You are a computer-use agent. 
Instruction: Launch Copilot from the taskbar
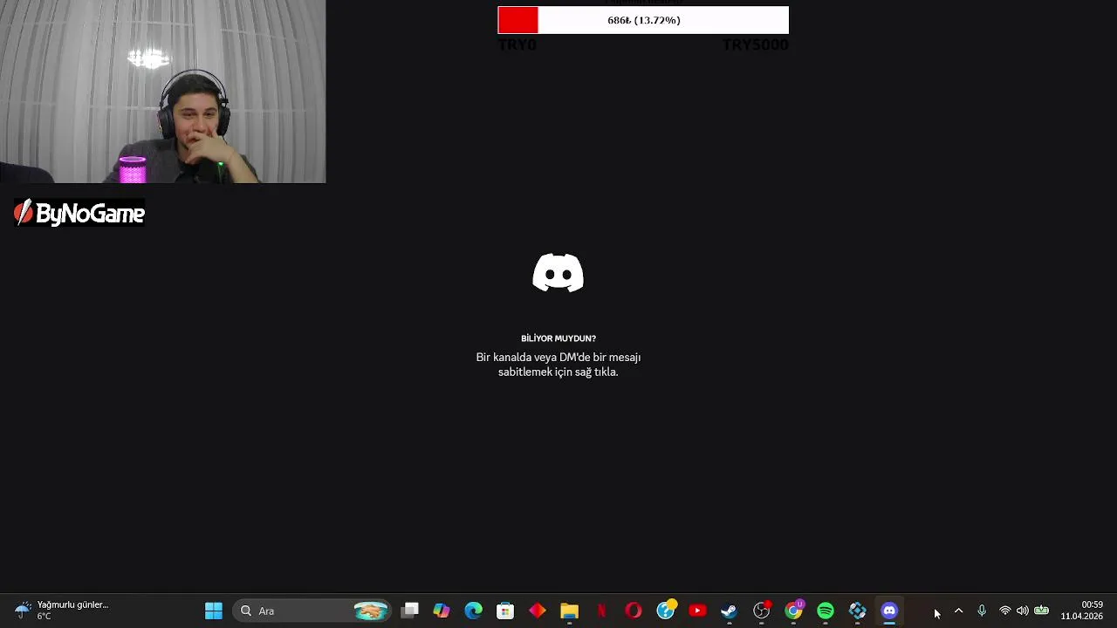point(442,611)
